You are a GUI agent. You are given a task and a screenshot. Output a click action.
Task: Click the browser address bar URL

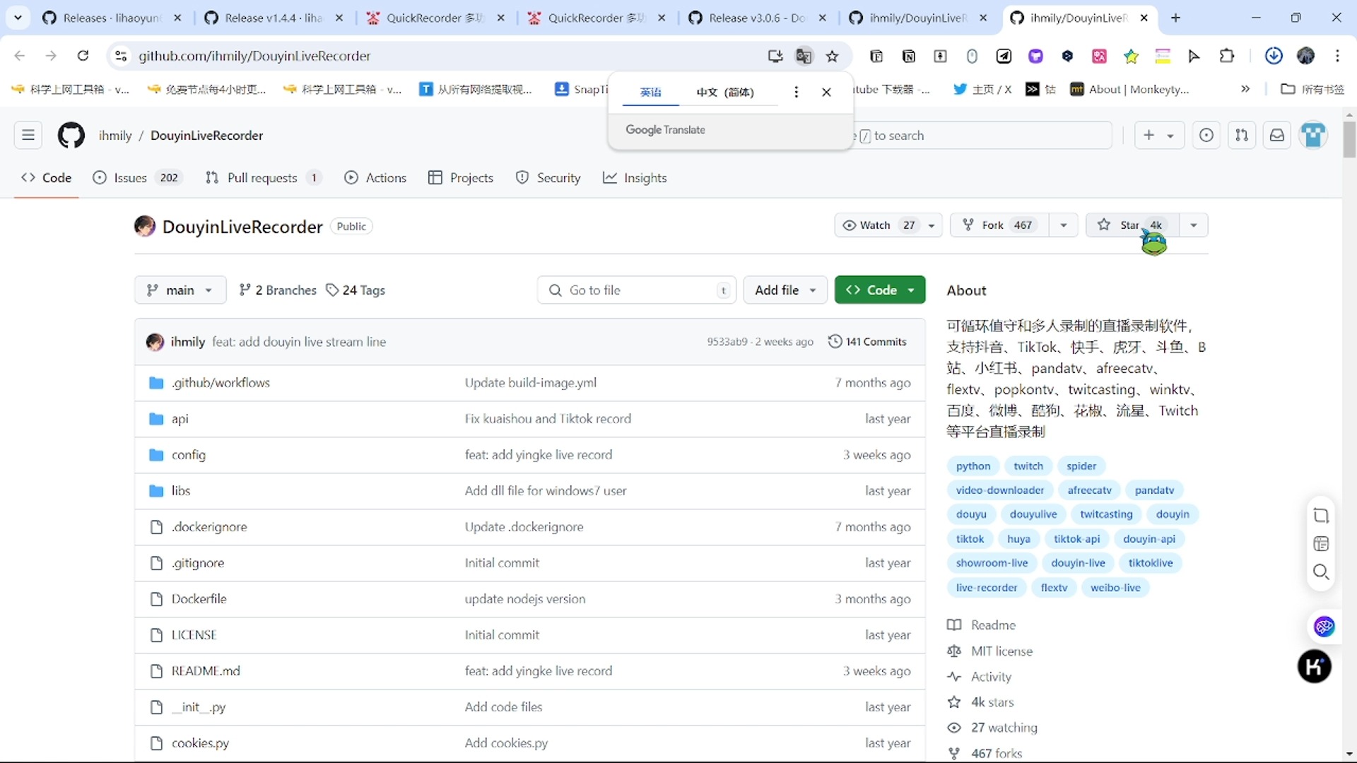pos(254,56)
